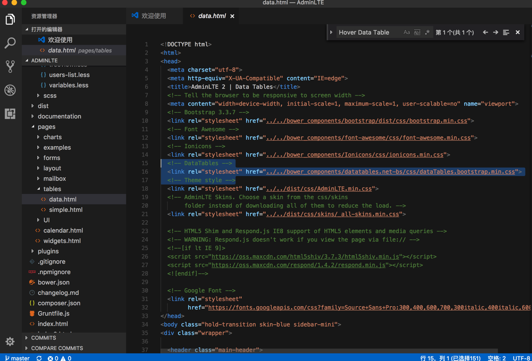This screenshot has width=532, height=361.
Task: Close the data.html editor tab
Action: (232, 16)
